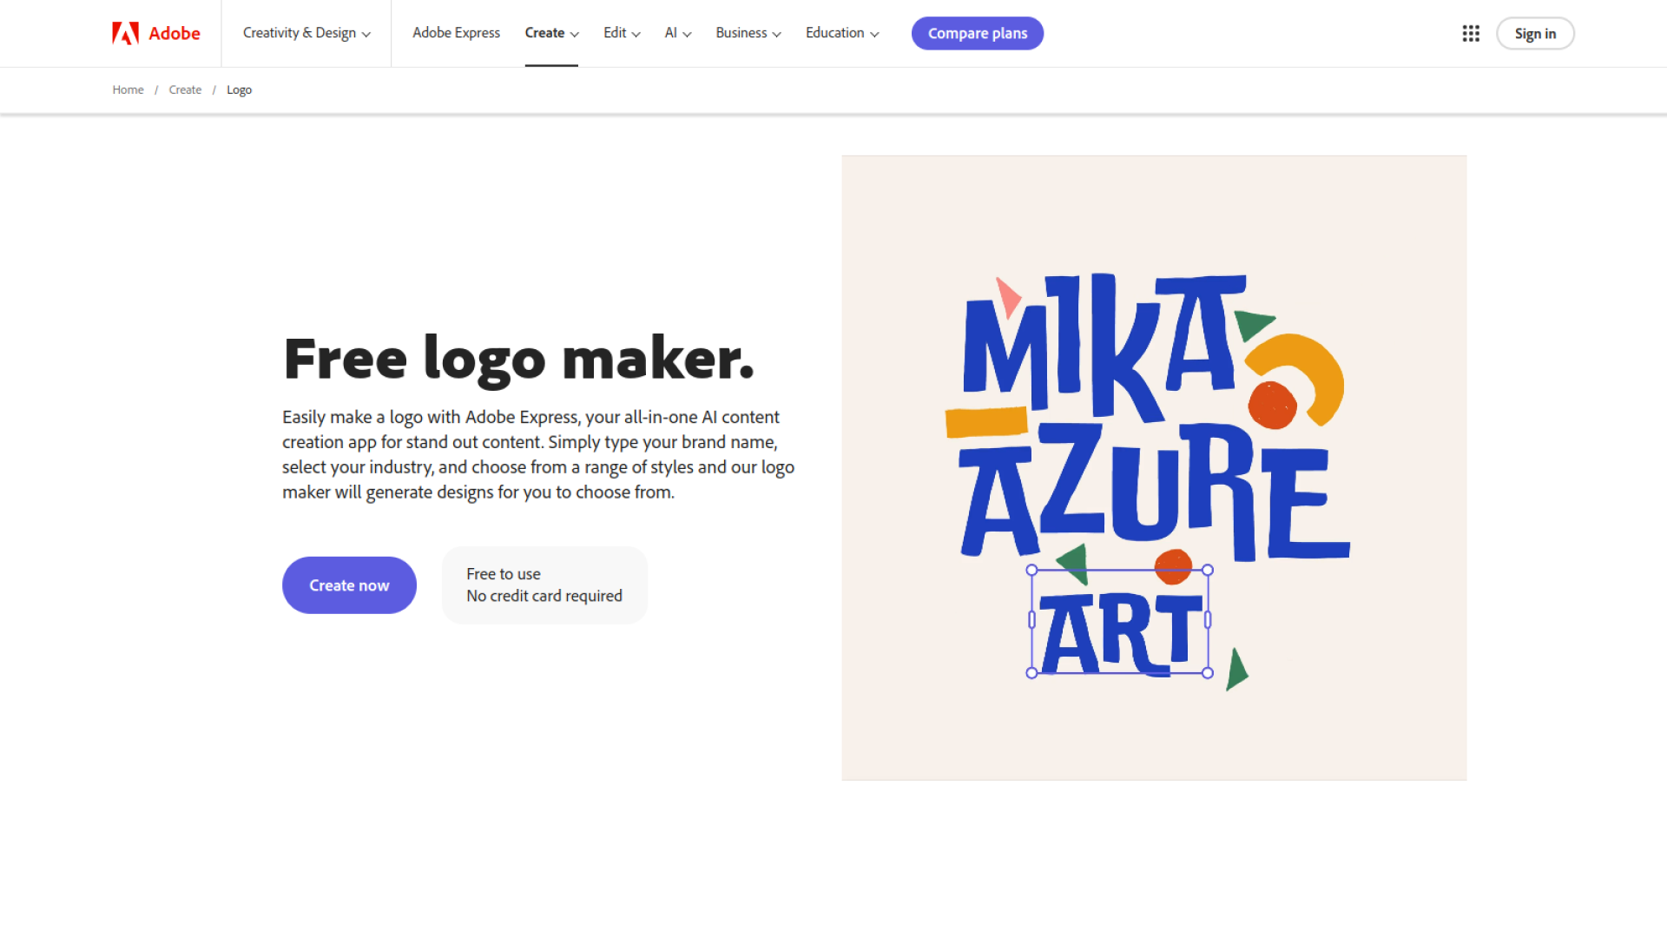Go to the Adobe Express link
This screenshot has width=1667, height=938.
pos(456,33)
